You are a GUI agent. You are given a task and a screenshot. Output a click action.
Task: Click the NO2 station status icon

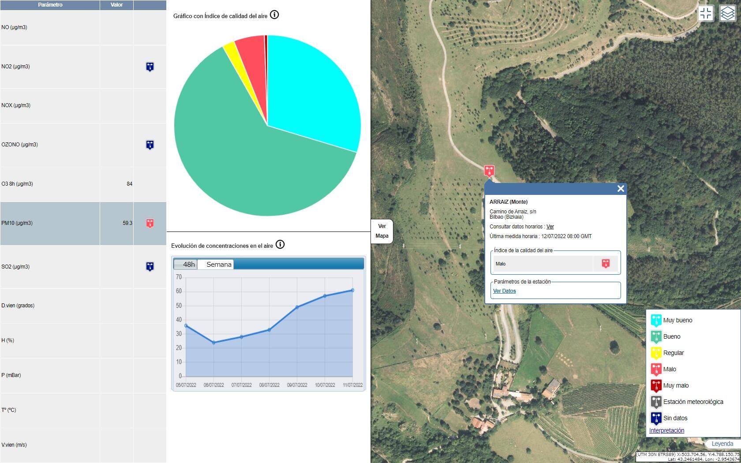click(x=150, y=67)
